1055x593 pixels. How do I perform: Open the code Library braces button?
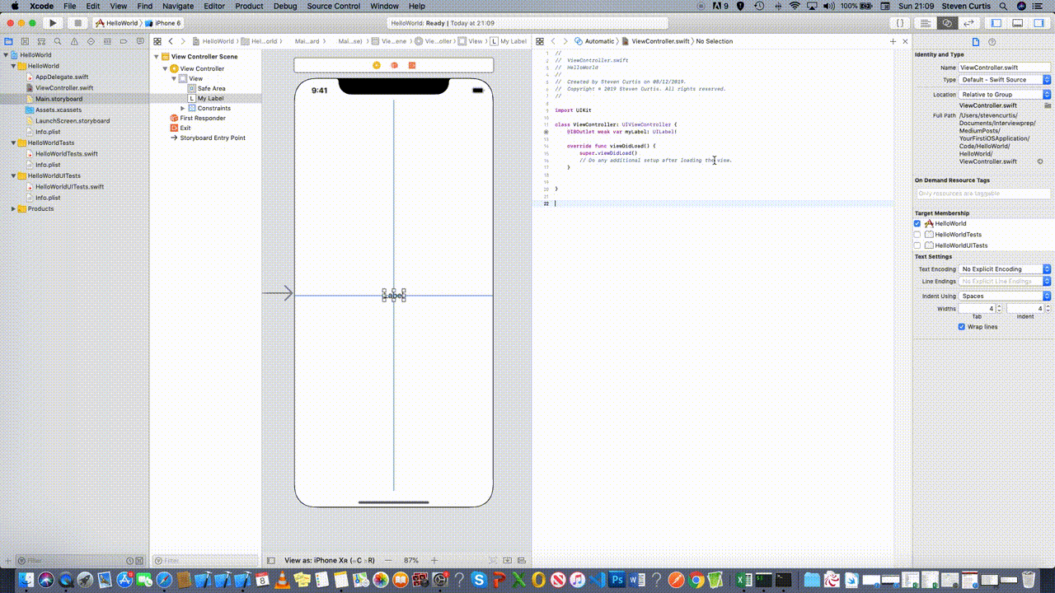[902, 23]
